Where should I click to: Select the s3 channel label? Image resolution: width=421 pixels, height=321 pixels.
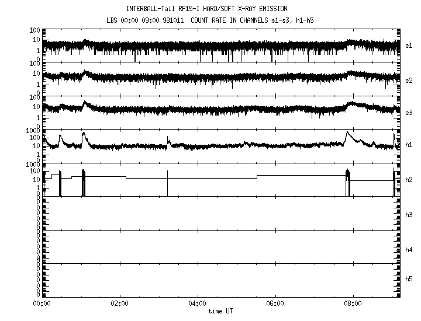(x=409, y=113)
